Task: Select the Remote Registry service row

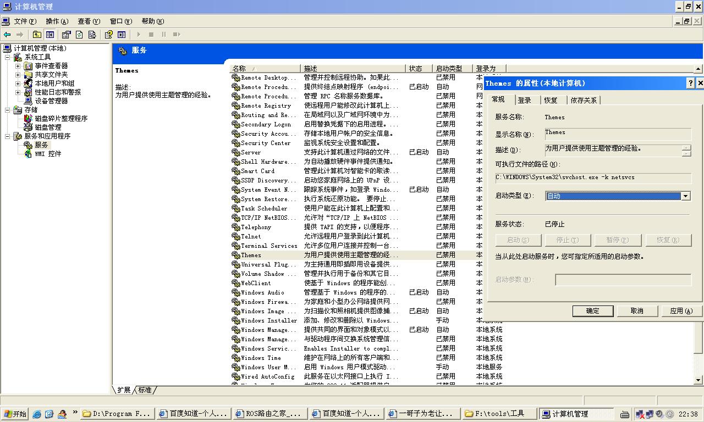Action: 358,105
